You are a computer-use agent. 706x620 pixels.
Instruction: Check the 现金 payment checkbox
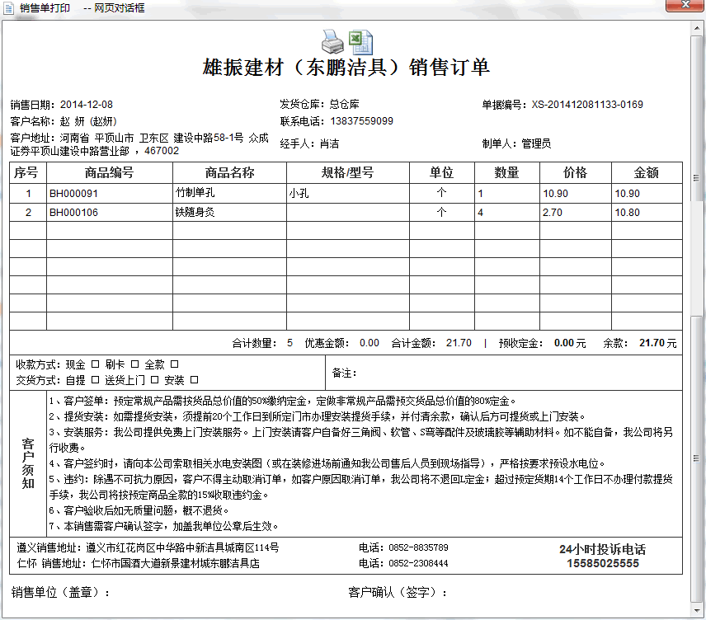[x=95, y=364]
